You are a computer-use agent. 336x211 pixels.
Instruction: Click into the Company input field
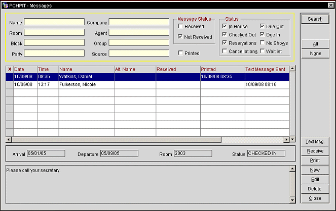tap(139, 22)
